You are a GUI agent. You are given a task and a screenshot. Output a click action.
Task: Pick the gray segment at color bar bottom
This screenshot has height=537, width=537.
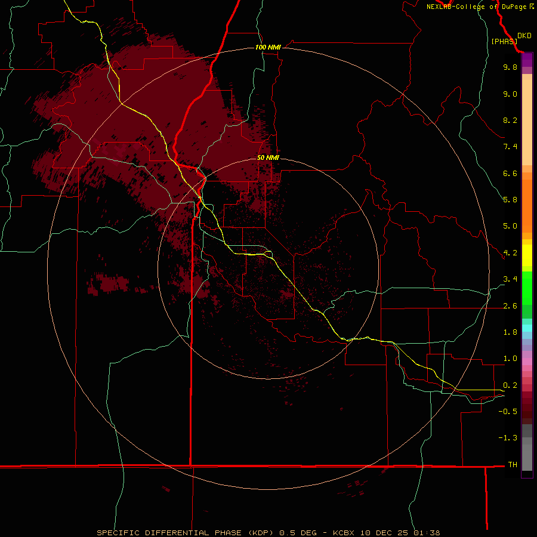527,458
